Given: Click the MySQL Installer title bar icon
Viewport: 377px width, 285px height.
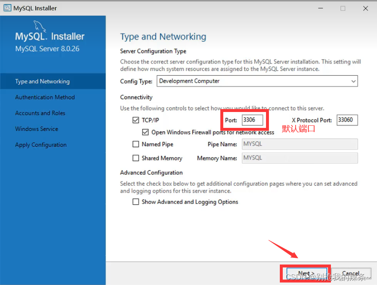Looking at the screenshot, I should (7, 8).
